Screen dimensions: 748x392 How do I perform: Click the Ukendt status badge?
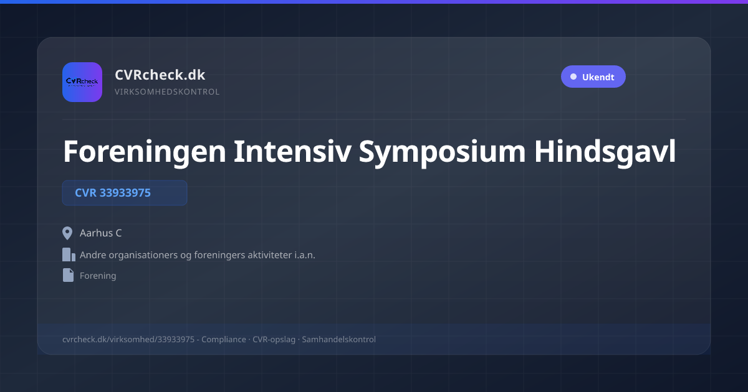[593, 77]
